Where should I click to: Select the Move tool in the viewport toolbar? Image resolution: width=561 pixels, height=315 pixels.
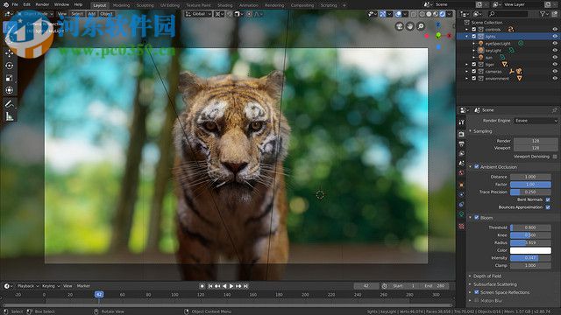coord(10,53)
